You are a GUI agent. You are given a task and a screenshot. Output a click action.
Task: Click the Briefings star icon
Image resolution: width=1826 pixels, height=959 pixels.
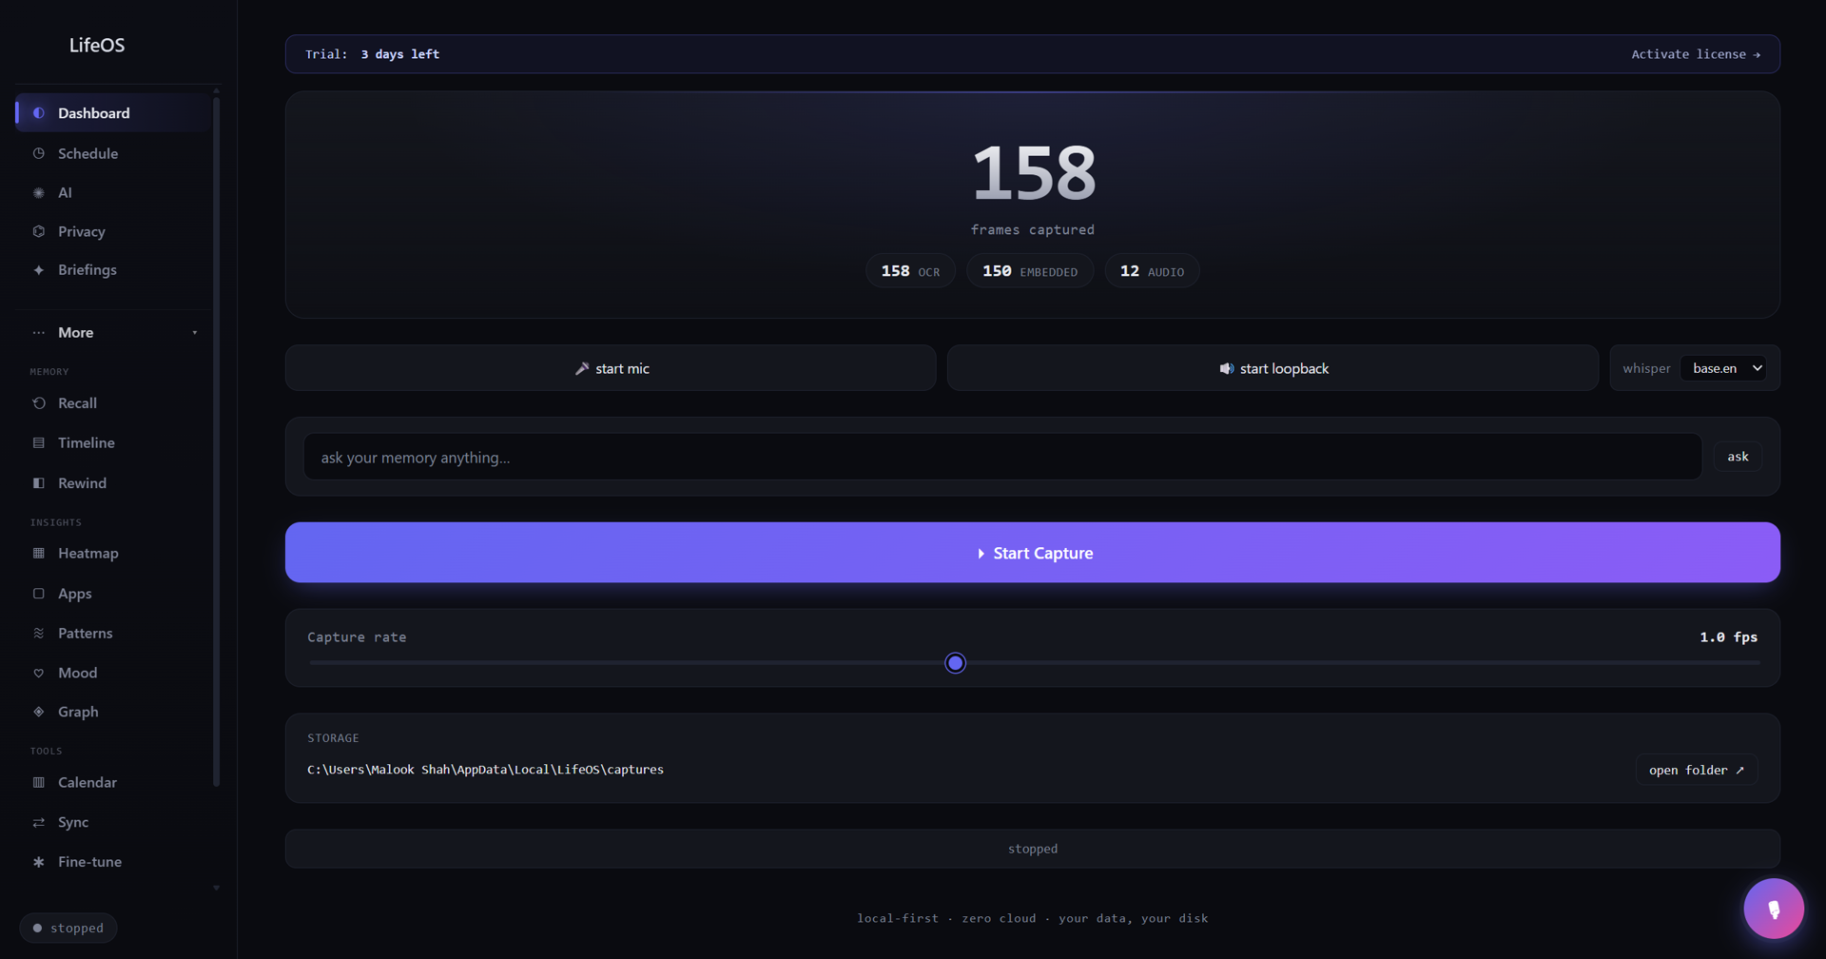[39, 270]
